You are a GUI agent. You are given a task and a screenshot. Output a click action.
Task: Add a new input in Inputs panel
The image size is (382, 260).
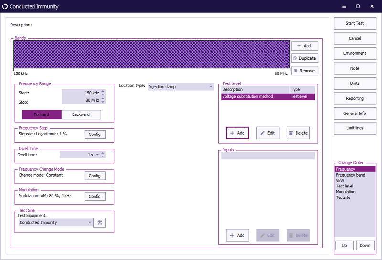[237, 235]
